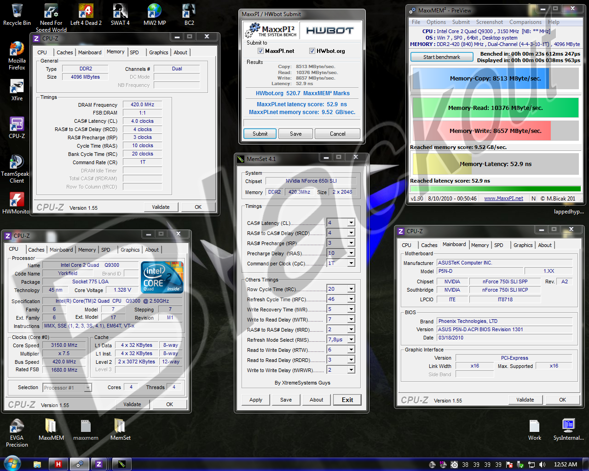Open Windows Explorer from taskbar
Viewport: 589px width, 471px height.
click(x=37, y=465)
